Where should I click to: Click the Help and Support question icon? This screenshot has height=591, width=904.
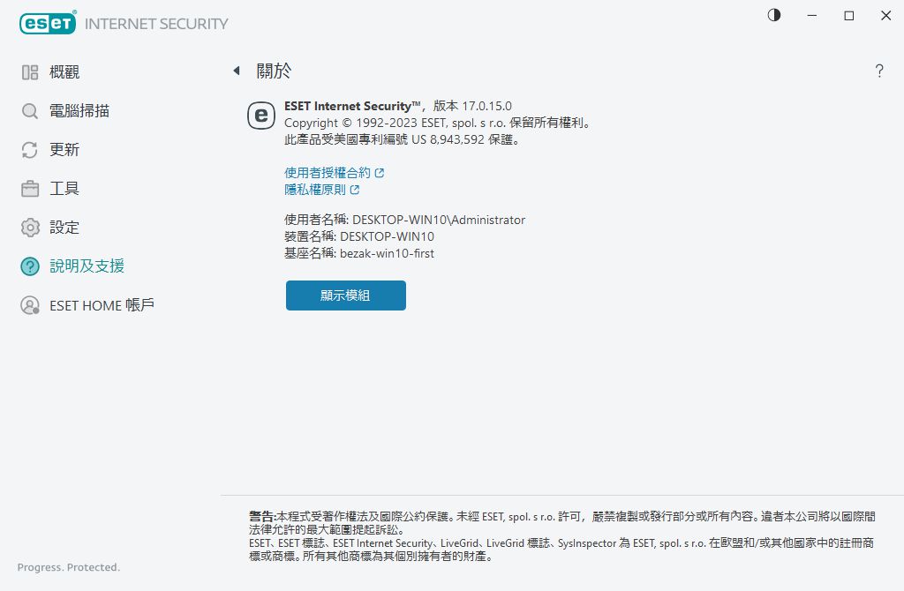pyautogui.click(x=30, y=266)
